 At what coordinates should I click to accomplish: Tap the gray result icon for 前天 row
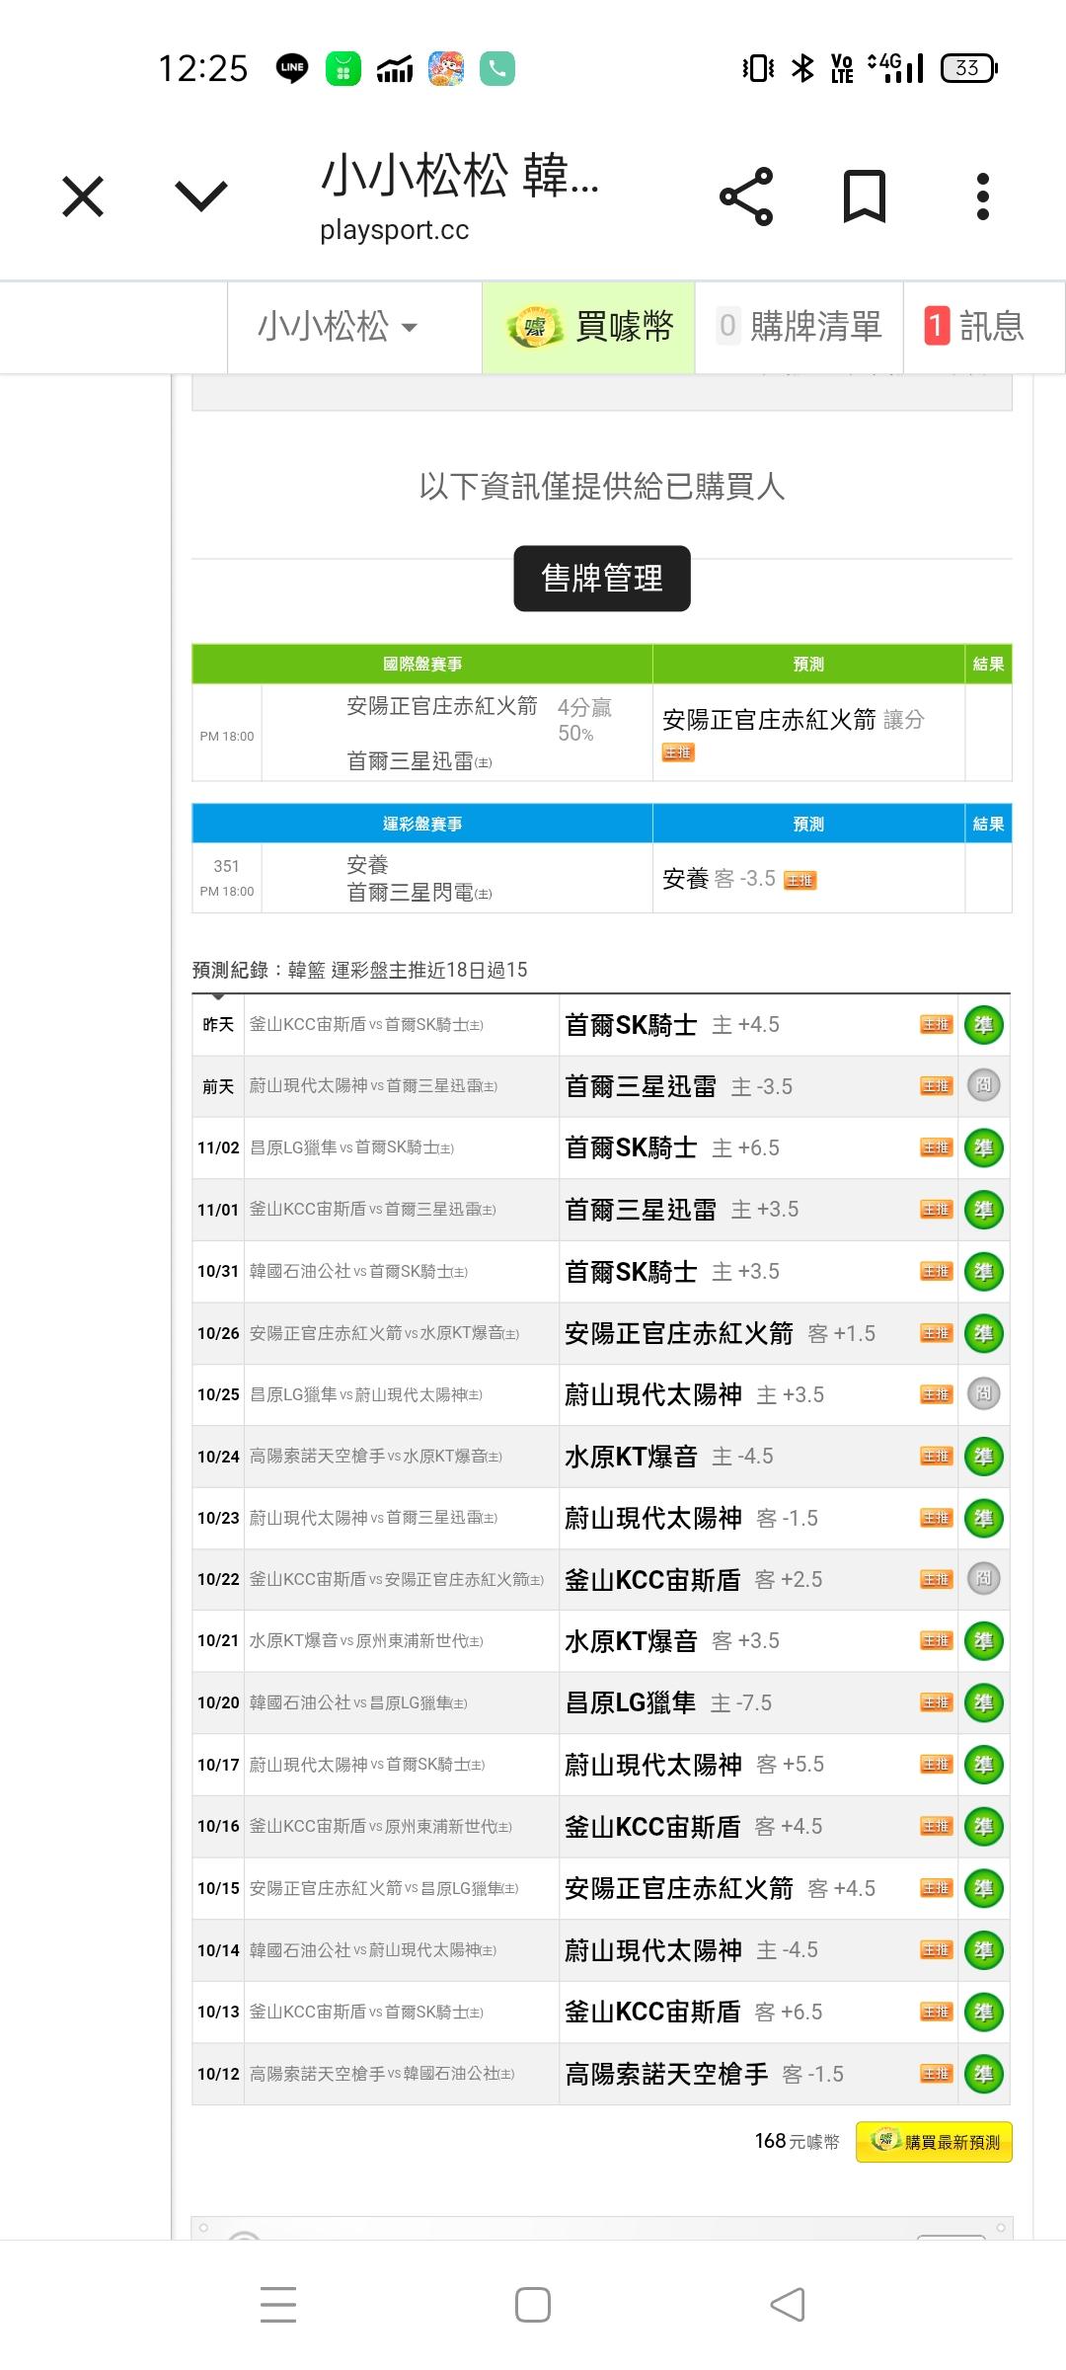(x=983, y=1085)
